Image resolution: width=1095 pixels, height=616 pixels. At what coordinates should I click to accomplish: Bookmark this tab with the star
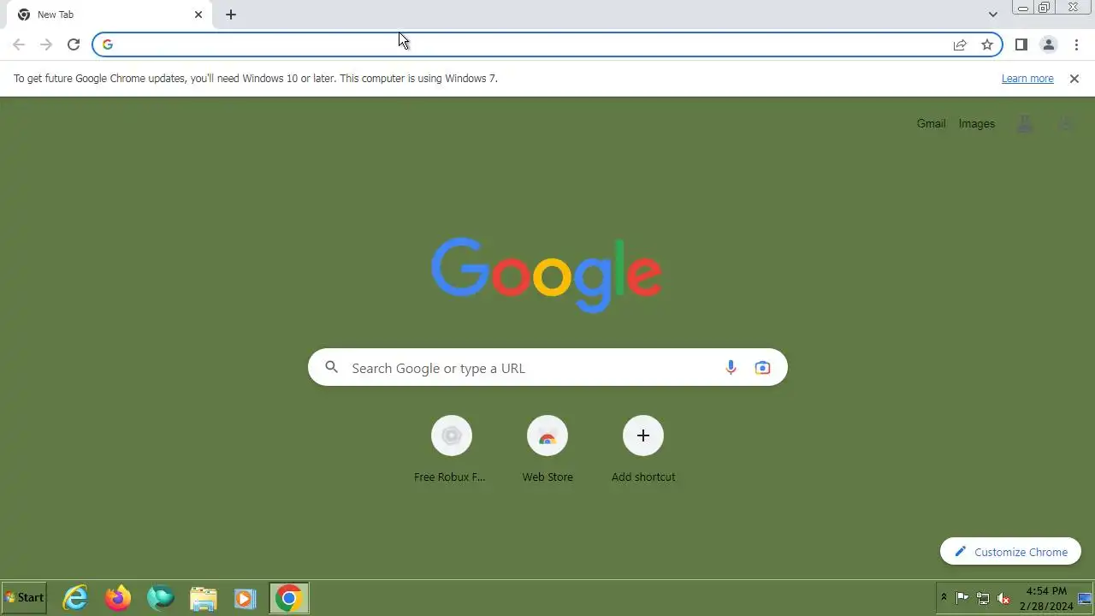point(987,44)
